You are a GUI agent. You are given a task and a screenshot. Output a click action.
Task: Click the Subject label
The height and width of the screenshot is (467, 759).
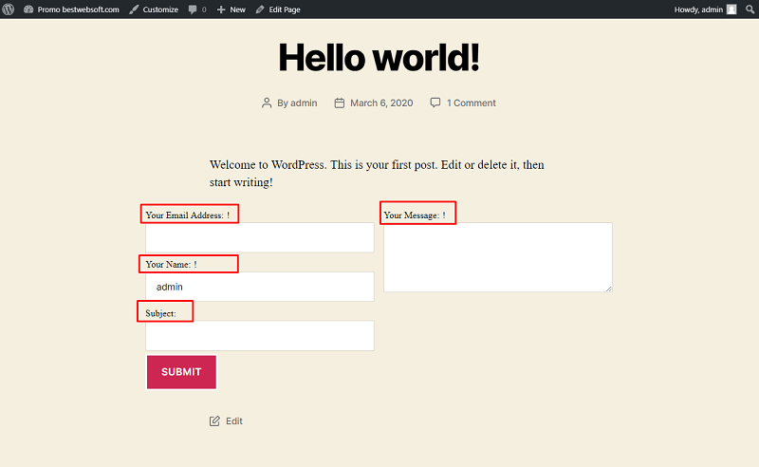coord(160,313)
